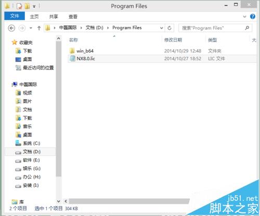Go up one folder level
The image size is (260, 216).
coord(39,28)
